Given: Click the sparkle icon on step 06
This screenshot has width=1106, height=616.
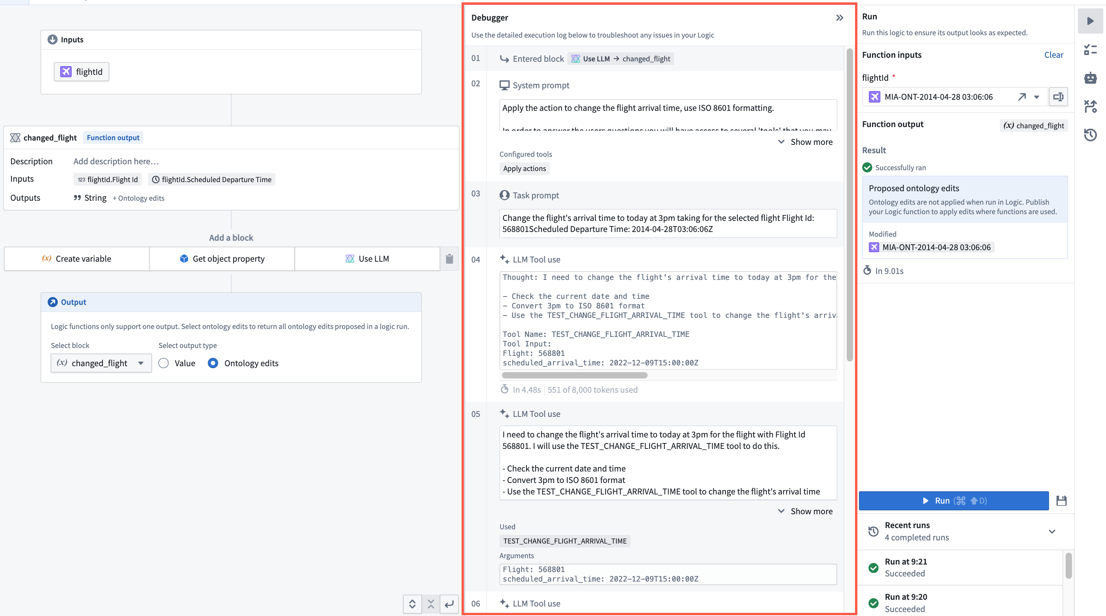Looking at the screenshot, I should 504,603.
